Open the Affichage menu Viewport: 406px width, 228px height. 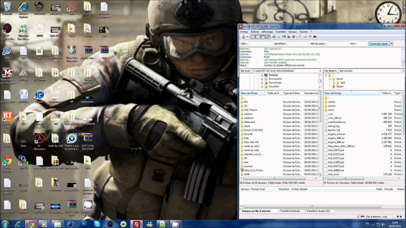pyautogui.click(x=267, y=32)
